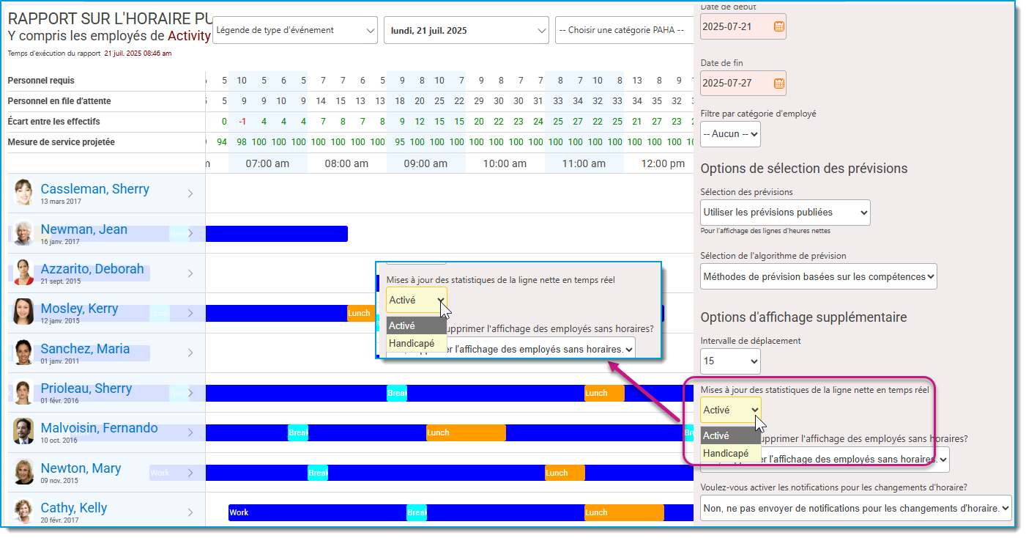Image resolution: width=1026 pixels, height=538 pixels.
Task: Select Activé in the zoomed callout list
Action: 416,325
